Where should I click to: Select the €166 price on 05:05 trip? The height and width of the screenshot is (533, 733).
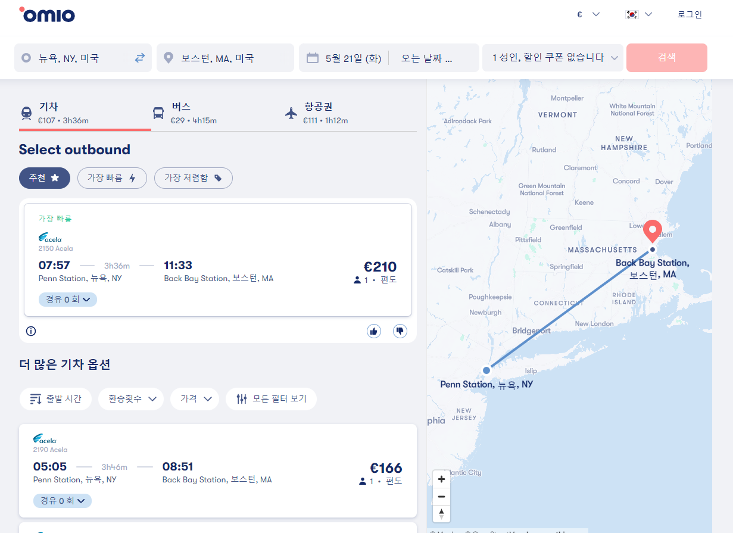click(386, 468)
